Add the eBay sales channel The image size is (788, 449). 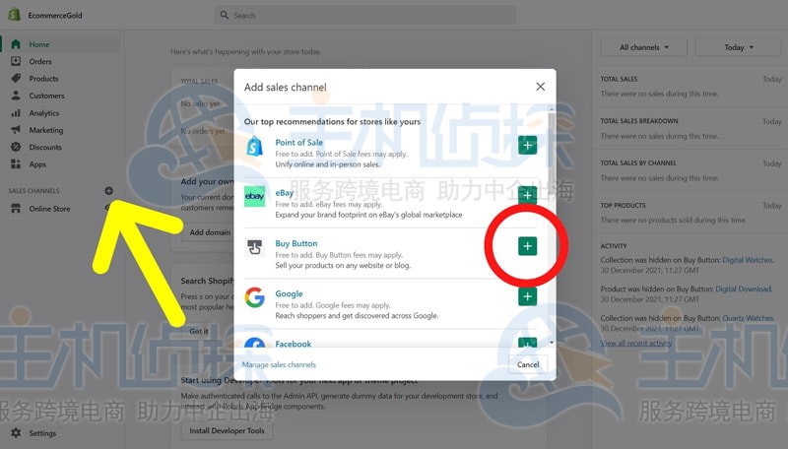point(527,195)
